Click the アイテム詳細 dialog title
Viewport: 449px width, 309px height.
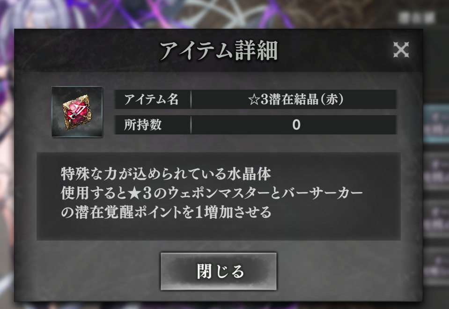tap(219, 51)
